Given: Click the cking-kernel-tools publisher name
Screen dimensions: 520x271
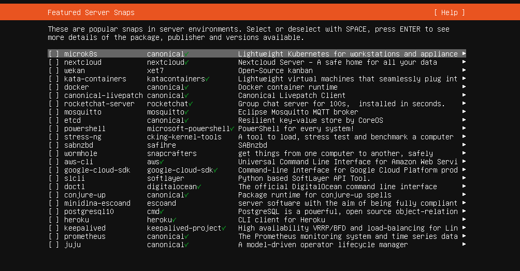Looking at the screenshot, I should (184, 137).
